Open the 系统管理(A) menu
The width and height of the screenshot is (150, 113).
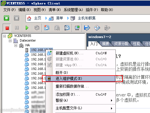tap(73, 10)
